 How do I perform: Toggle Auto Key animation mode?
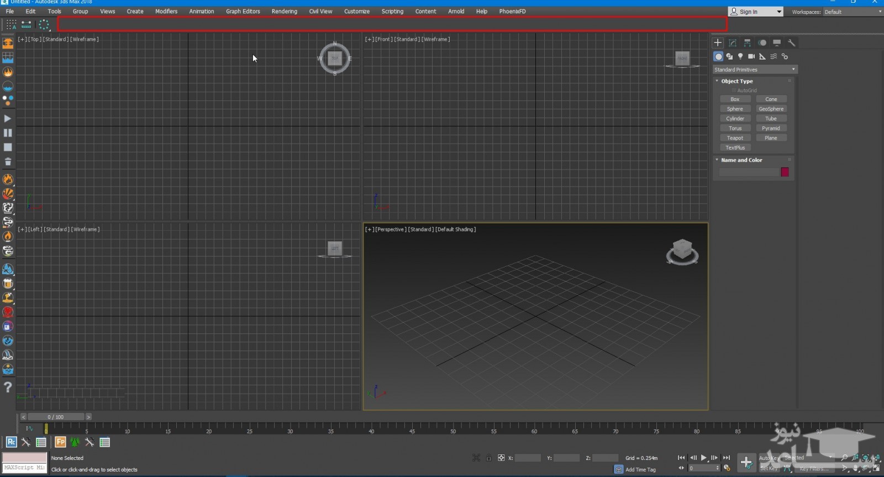(769, 458)
